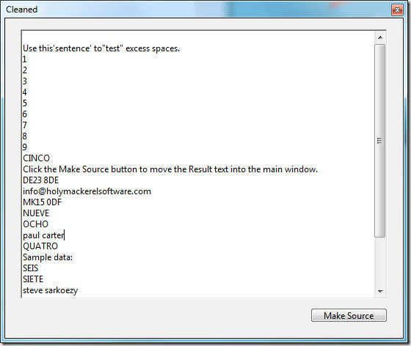Screen dimensions: 411x346
Task: Click the scrollbar track below the thumb
Action: 380,262
